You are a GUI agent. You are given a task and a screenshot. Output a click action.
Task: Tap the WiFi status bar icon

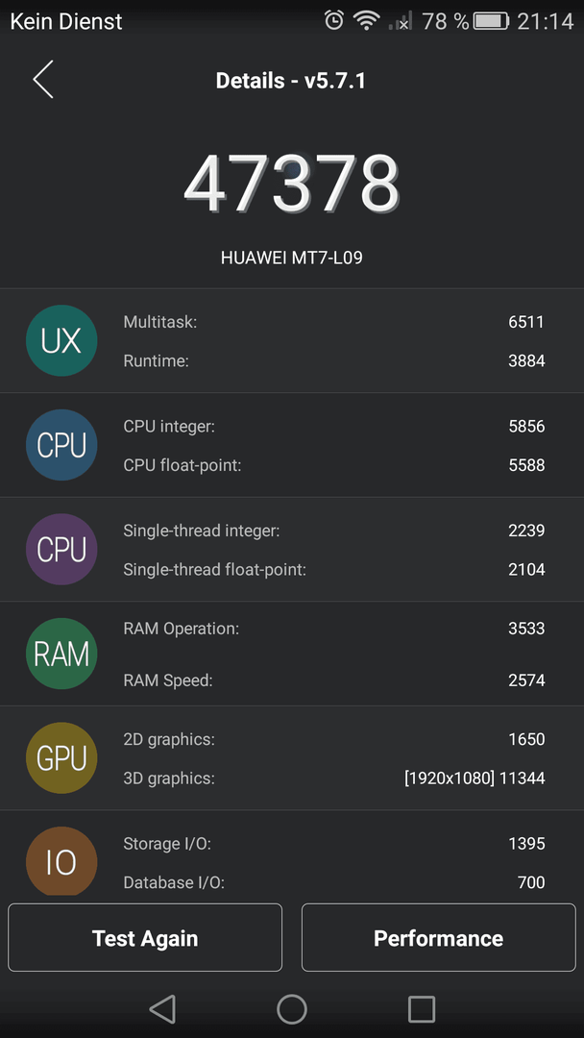coord(366,20)
